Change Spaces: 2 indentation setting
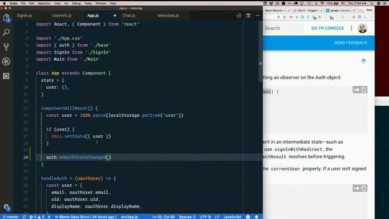Image resolution: width=389 pixels, height=219 pixels. click(187, 217)
